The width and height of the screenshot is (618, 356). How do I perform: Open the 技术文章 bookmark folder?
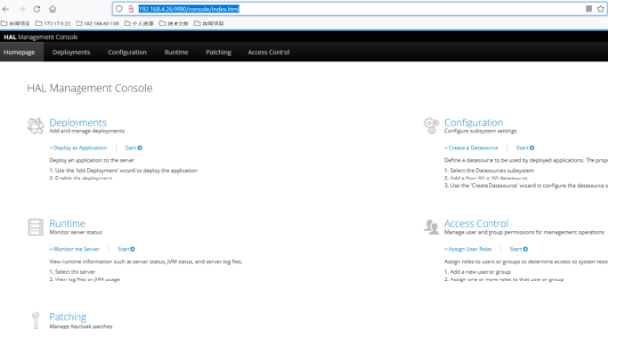pyautogui.click(x=174, y=24)
